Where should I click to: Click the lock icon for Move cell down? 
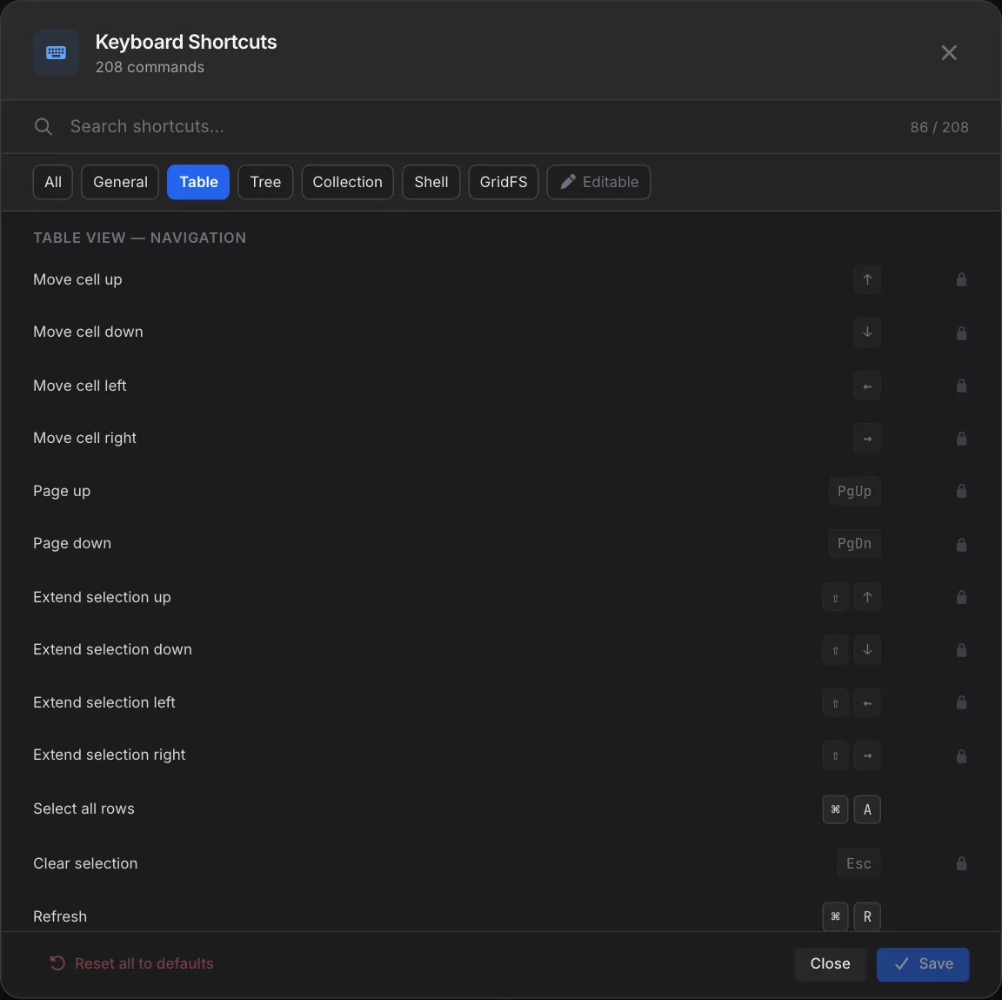(x=961, y=332)
